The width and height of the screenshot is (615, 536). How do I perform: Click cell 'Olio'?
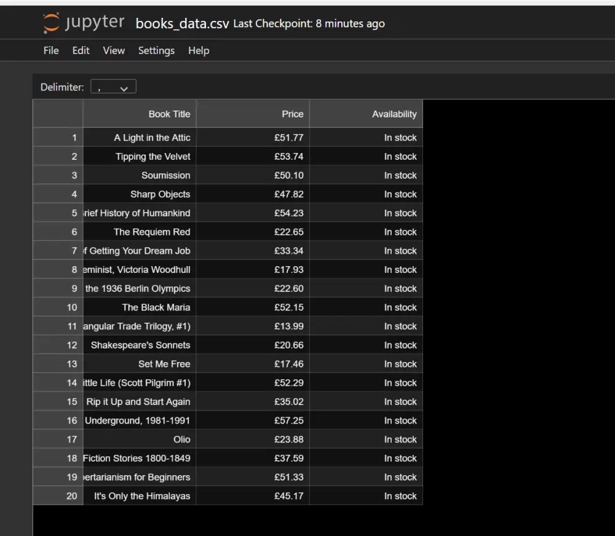coord(140,439)
